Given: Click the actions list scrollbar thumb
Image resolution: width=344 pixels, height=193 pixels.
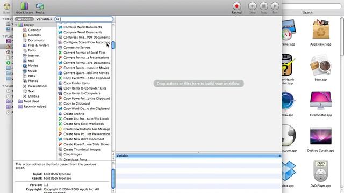Looking at the screenshot, I should pos(113,45).
